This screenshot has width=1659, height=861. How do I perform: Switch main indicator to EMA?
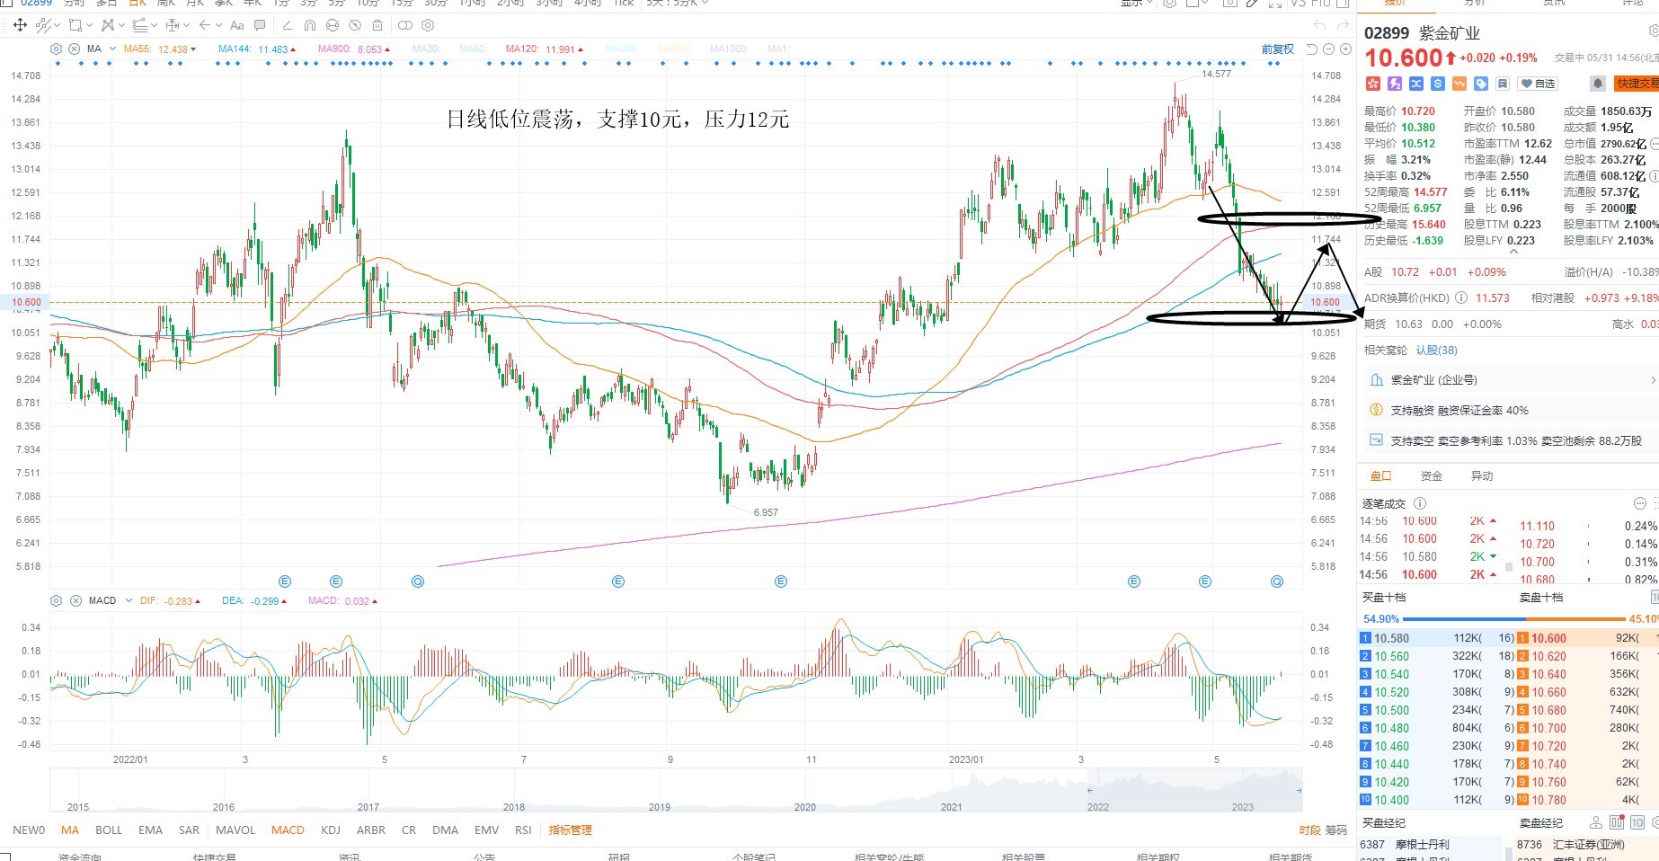(x=151, y=830)
